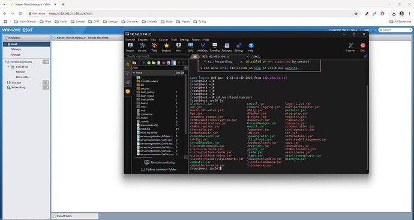Screen dimensions: 414x220
Task: Click the Quick connect input field
Action: coord(157,57)
